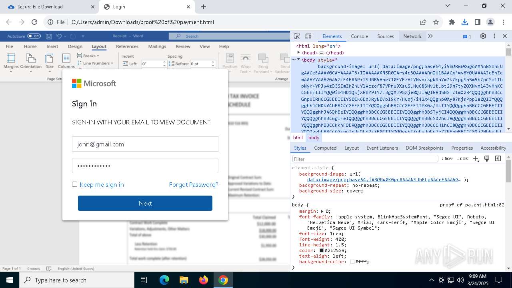Share this page via the share icon
The image size is (512, 288).
(423, 22)
